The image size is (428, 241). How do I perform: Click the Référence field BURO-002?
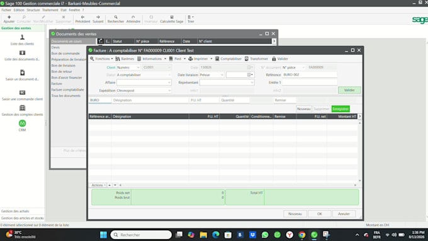click(x=310, y=75)
